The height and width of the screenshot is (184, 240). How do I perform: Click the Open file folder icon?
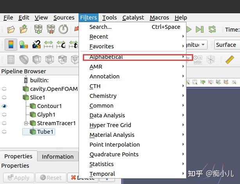point(11,29)
